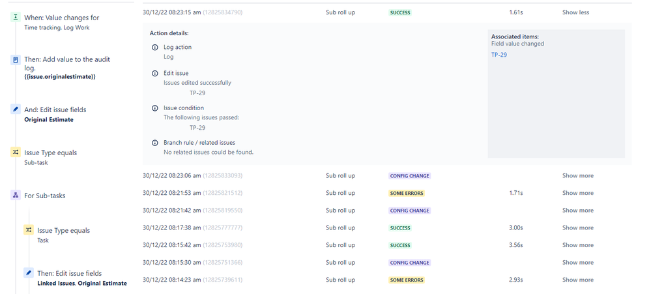
Task: Click the info icon next to 'Edit issue'
Action: 155,74
